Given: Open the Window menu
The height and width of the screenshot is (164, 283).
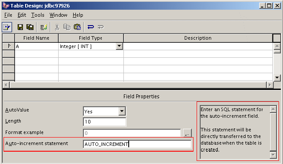Looking at the screenshot, I should click(x=59, y=15).
